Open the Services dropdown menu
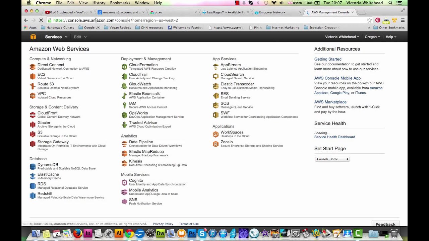429x241 pixels. coord(56,37)
